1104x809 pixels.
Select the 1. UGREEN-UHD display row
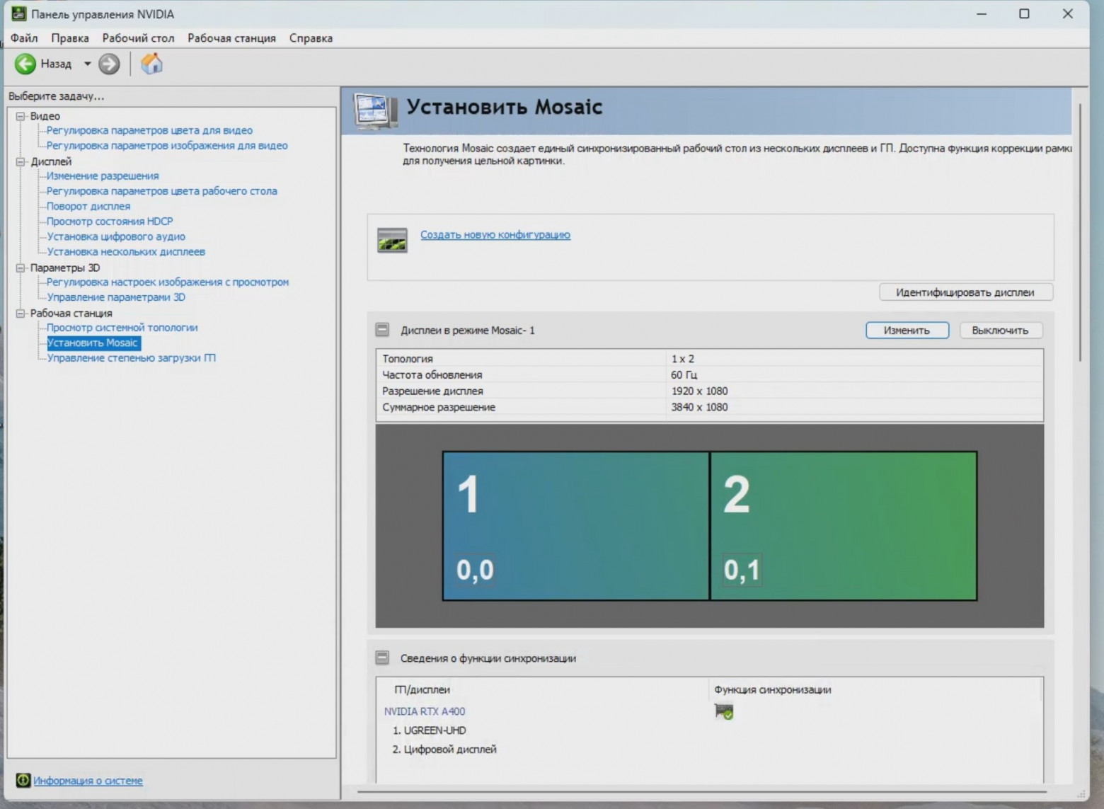429,730
